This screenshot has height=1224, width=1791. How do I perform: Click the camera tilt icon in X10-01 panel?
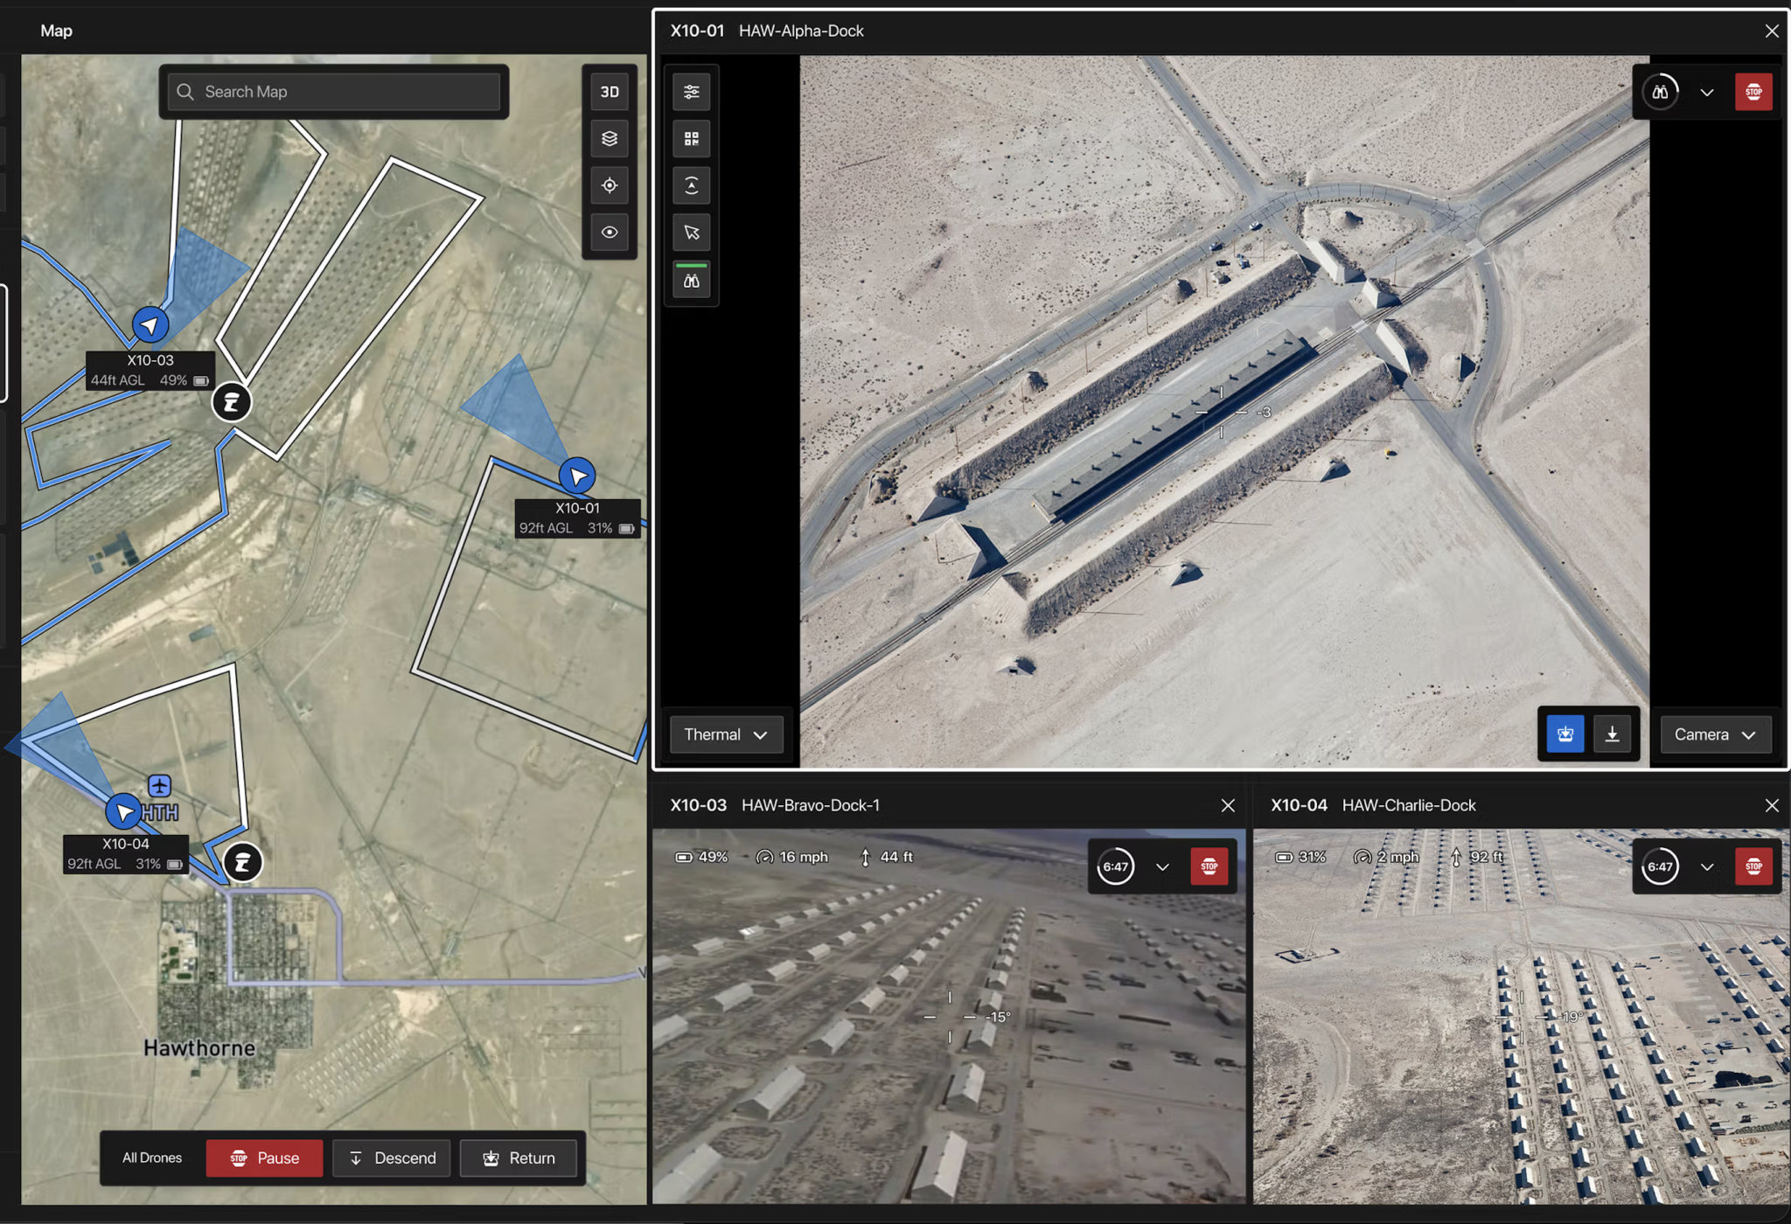click(692, 185)
